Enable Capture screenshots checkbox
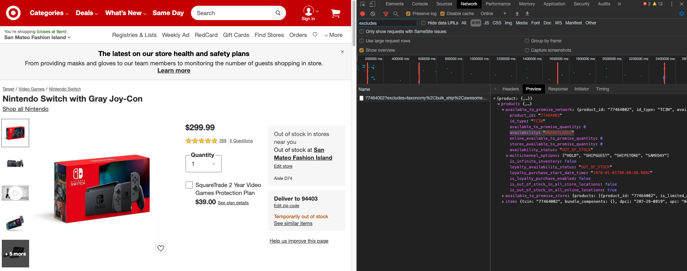Viewport: 687px width, 271px height. [x=527, y=50]
